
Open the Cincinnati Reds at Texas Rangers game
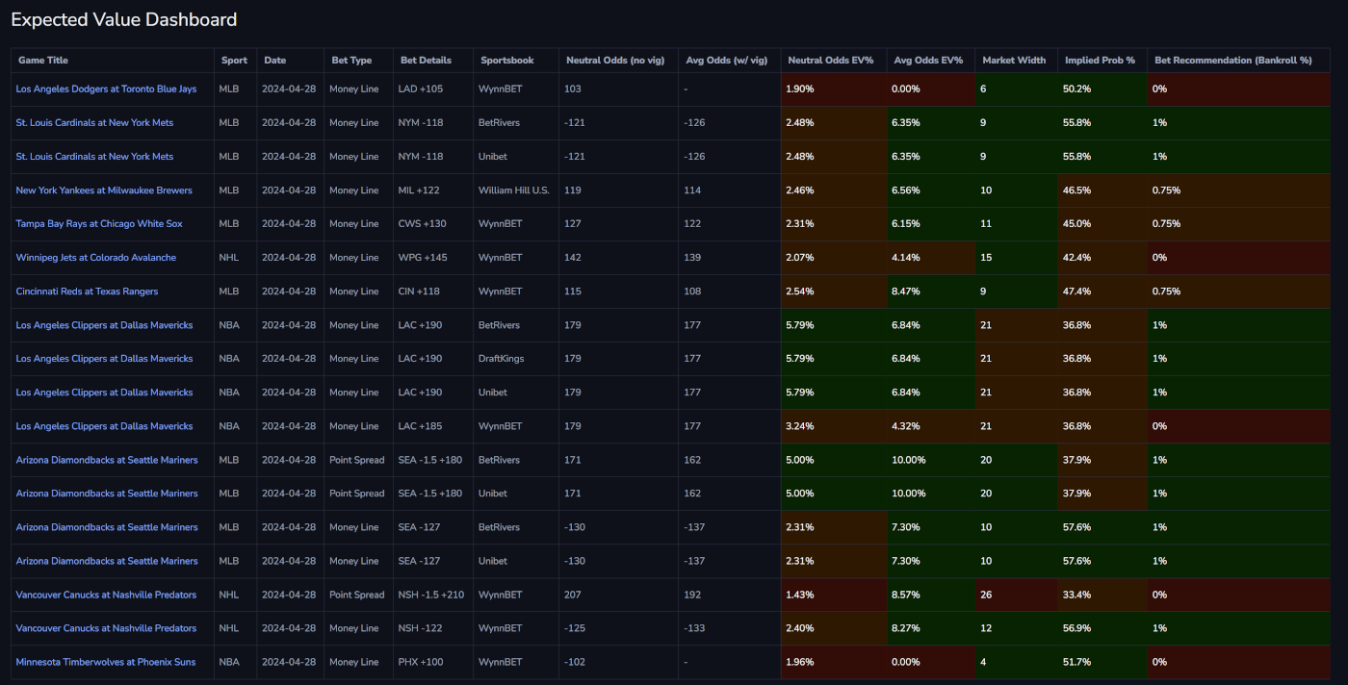[x=87, y=291]
